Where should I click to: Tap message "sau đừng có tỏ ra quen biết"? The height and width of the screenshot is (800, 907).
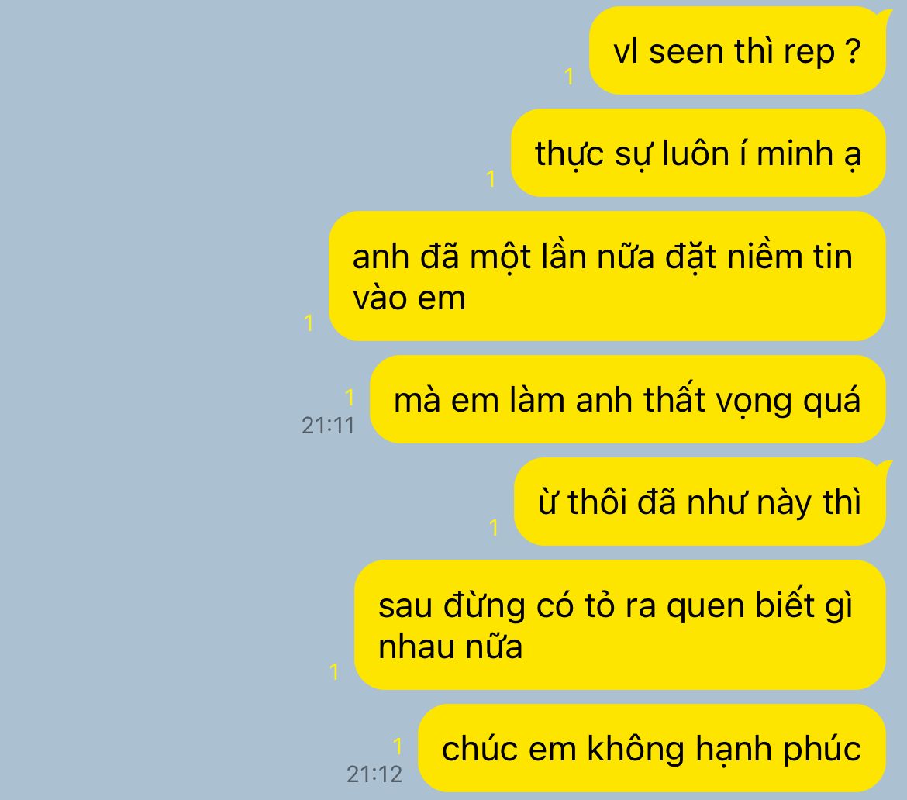[x=620, y=625]
